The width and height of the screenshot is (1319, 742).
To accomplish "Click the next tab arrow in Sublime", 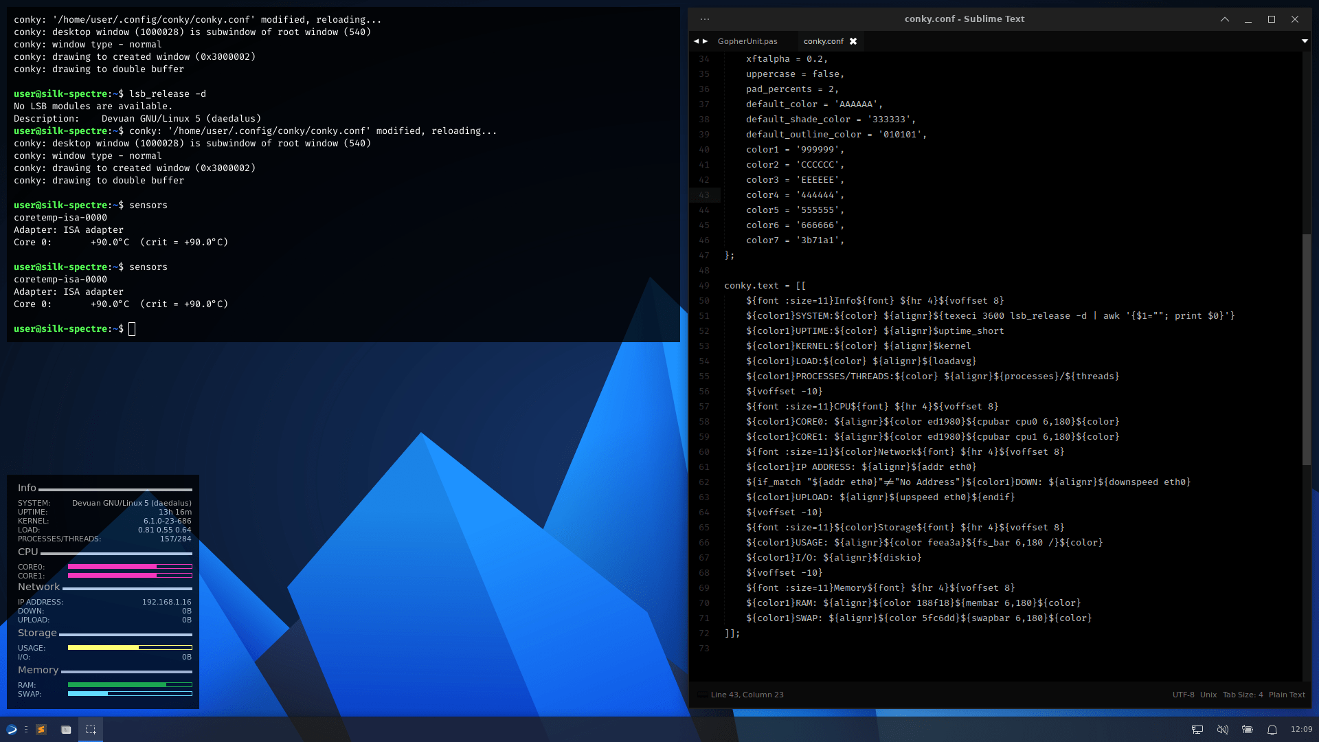I will click(705, 41).
